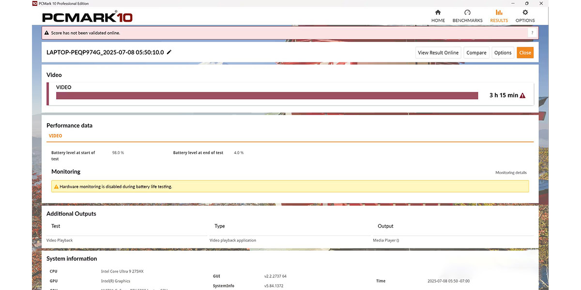Screen dimensions: 581x290
Task: Click the 'Battery level at end of test' label
Action: (x=198, y=153)
